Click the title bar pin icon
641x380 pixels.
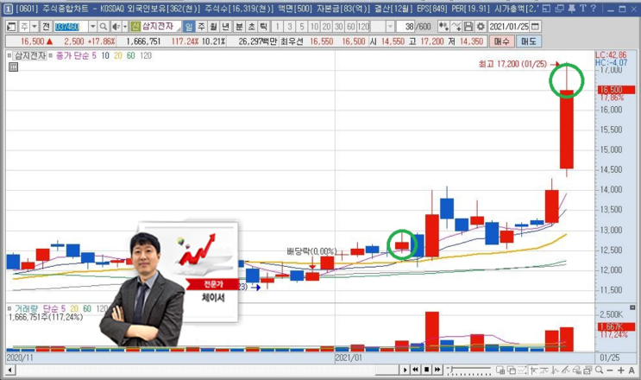571,8
